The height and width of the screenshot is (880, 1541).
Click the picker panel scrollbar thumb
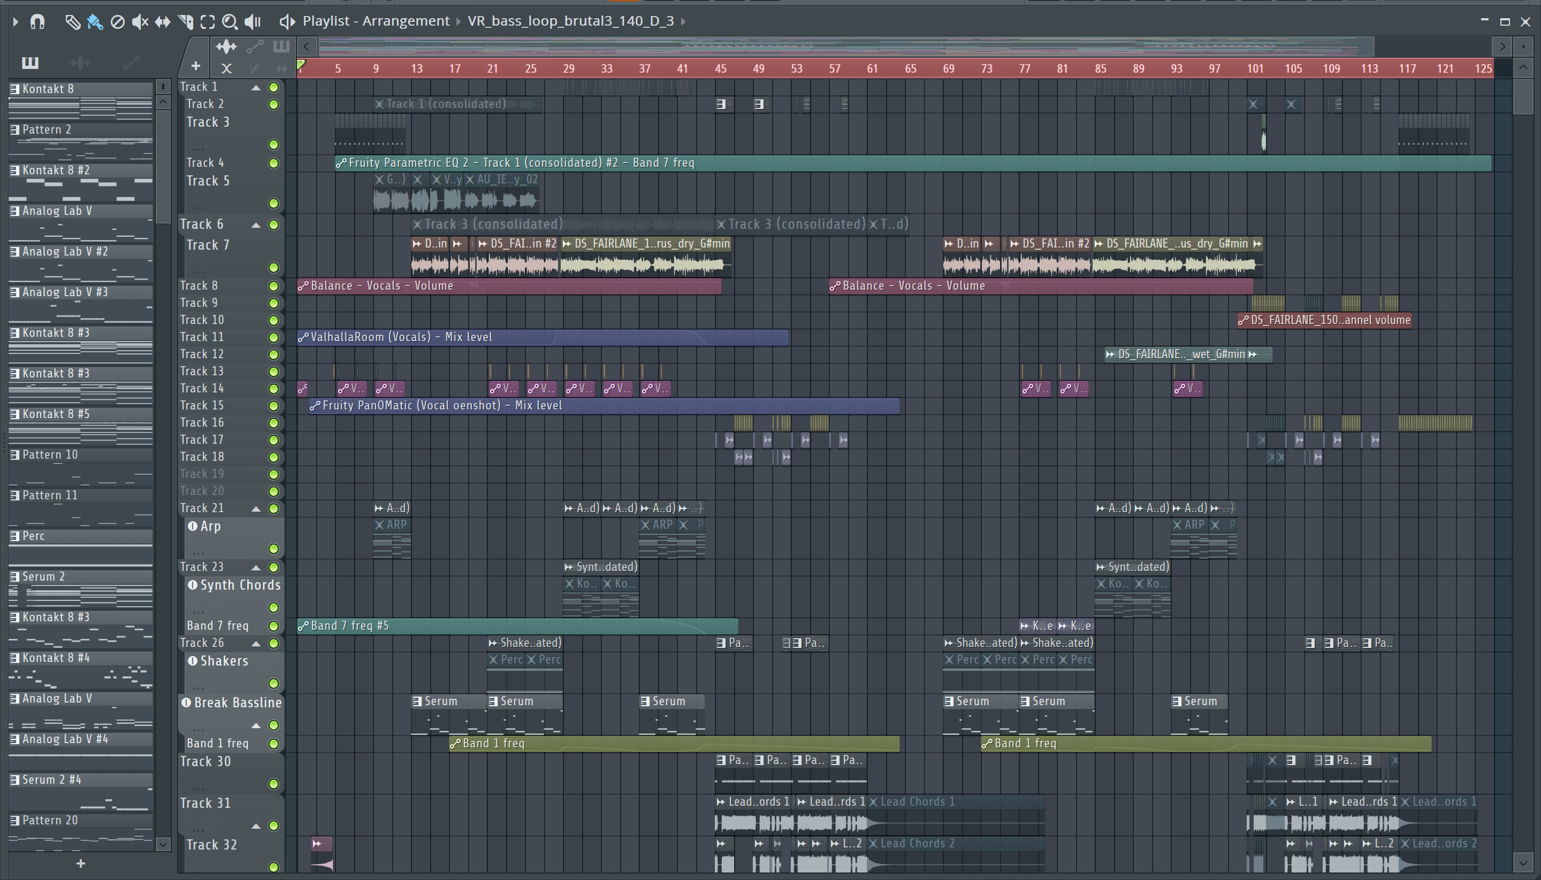[163, 166]
